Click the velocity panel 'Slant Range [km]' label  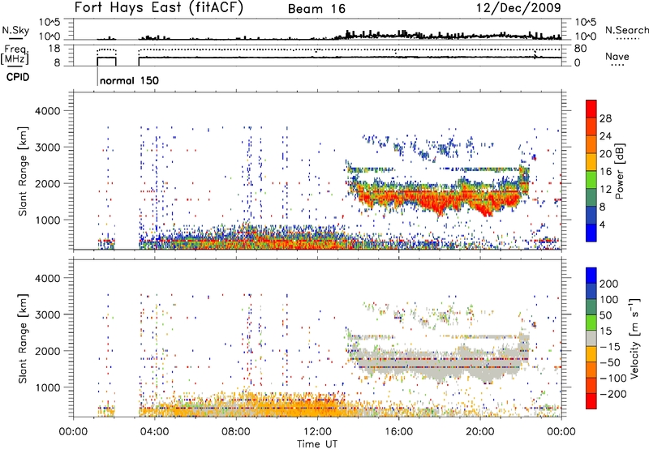coord(23,339)
